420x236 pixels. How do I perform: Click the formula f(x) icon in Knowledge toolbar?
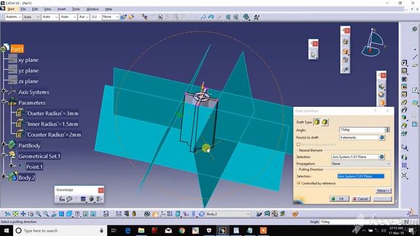pos(62,199)
